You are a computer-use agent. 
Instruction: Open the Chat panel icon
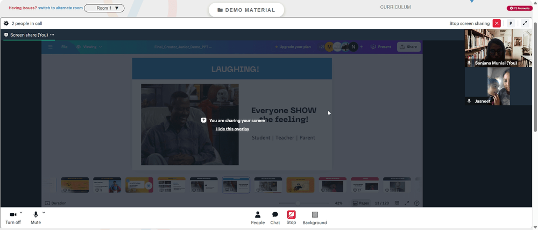(x=275, y=215)
